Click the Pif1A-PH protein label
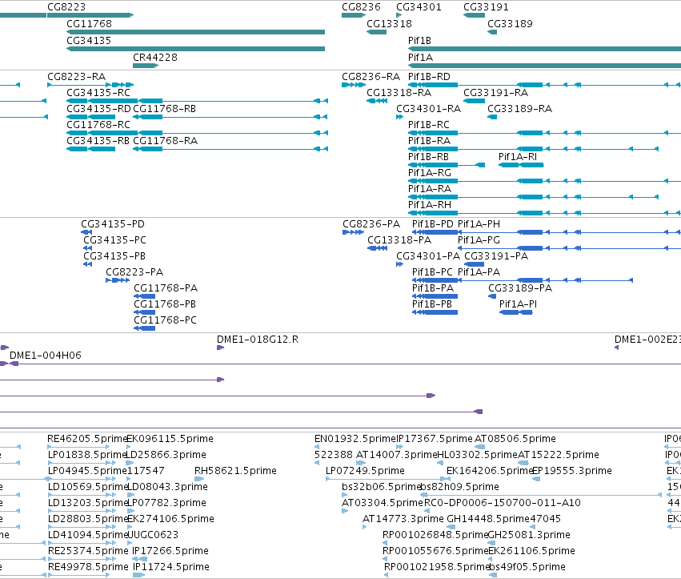681x579 pixels. point(479,224)
